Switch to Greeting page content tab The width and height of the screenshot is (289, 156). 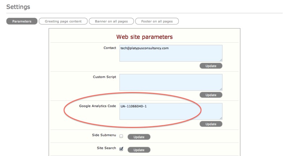[x=63, y=21]
